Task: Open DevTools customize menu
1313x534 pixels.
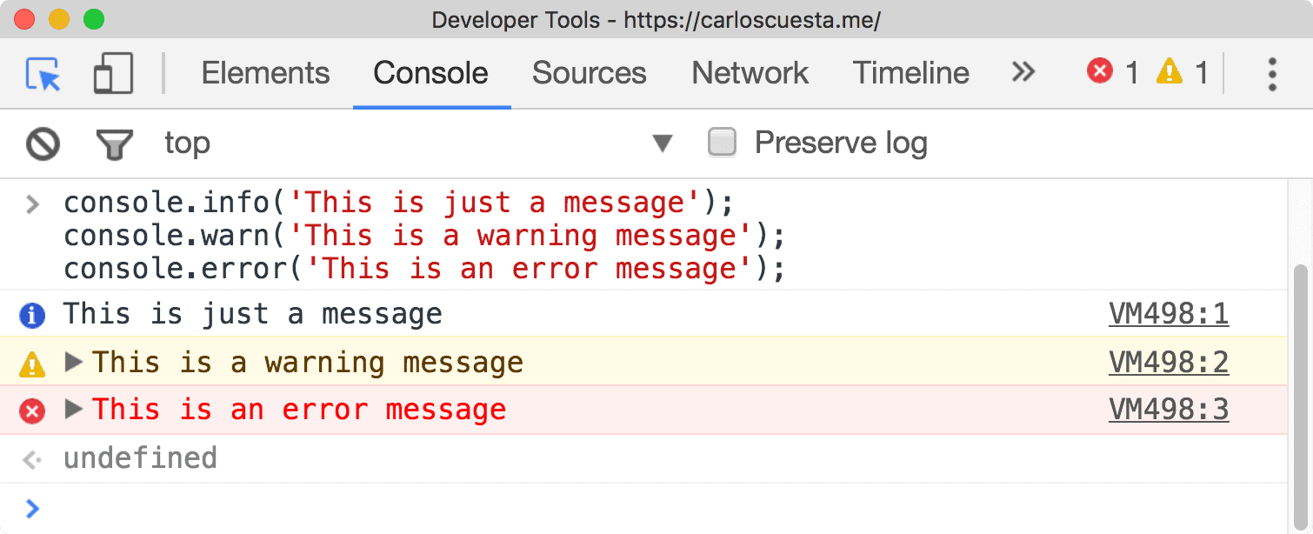Action: [1271, 73]
